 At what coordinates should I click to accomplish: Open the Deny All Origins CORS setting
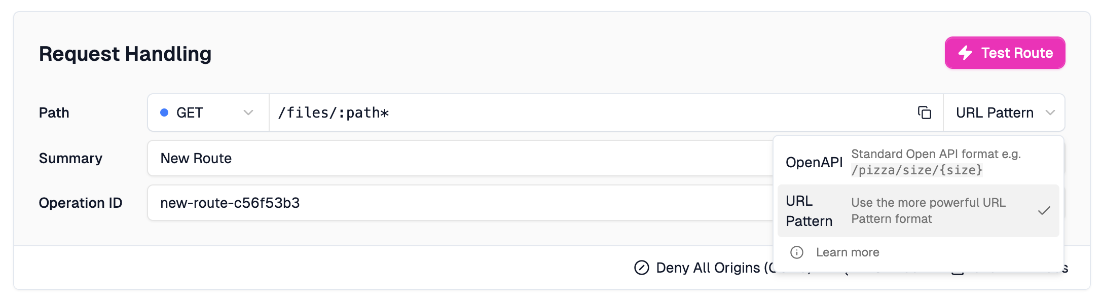pyautogui.click(x=710, y=268)
